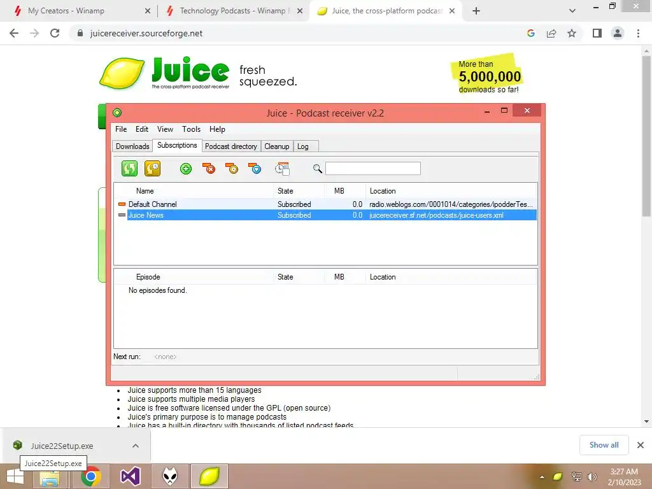This screenshot has height=489, width=652.
Task: Click the Juice search input field
Action: coord(373,168)
